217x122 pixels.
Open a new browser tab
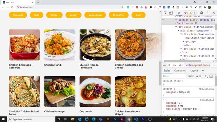38,2
